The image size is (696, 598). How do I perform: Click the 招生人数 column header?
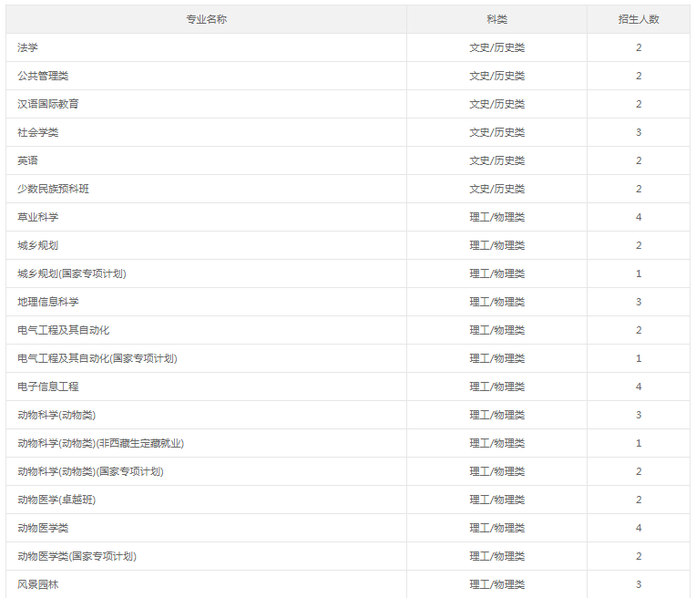click(639, 19)
